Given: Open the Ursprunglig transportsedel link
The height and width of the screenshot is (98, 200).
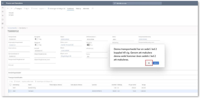Looking at the screenshot, I should point(12,45).
